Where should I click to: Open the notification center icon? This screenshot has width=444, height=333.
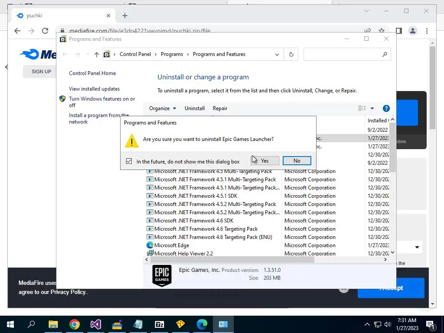(x=431, y=325)
